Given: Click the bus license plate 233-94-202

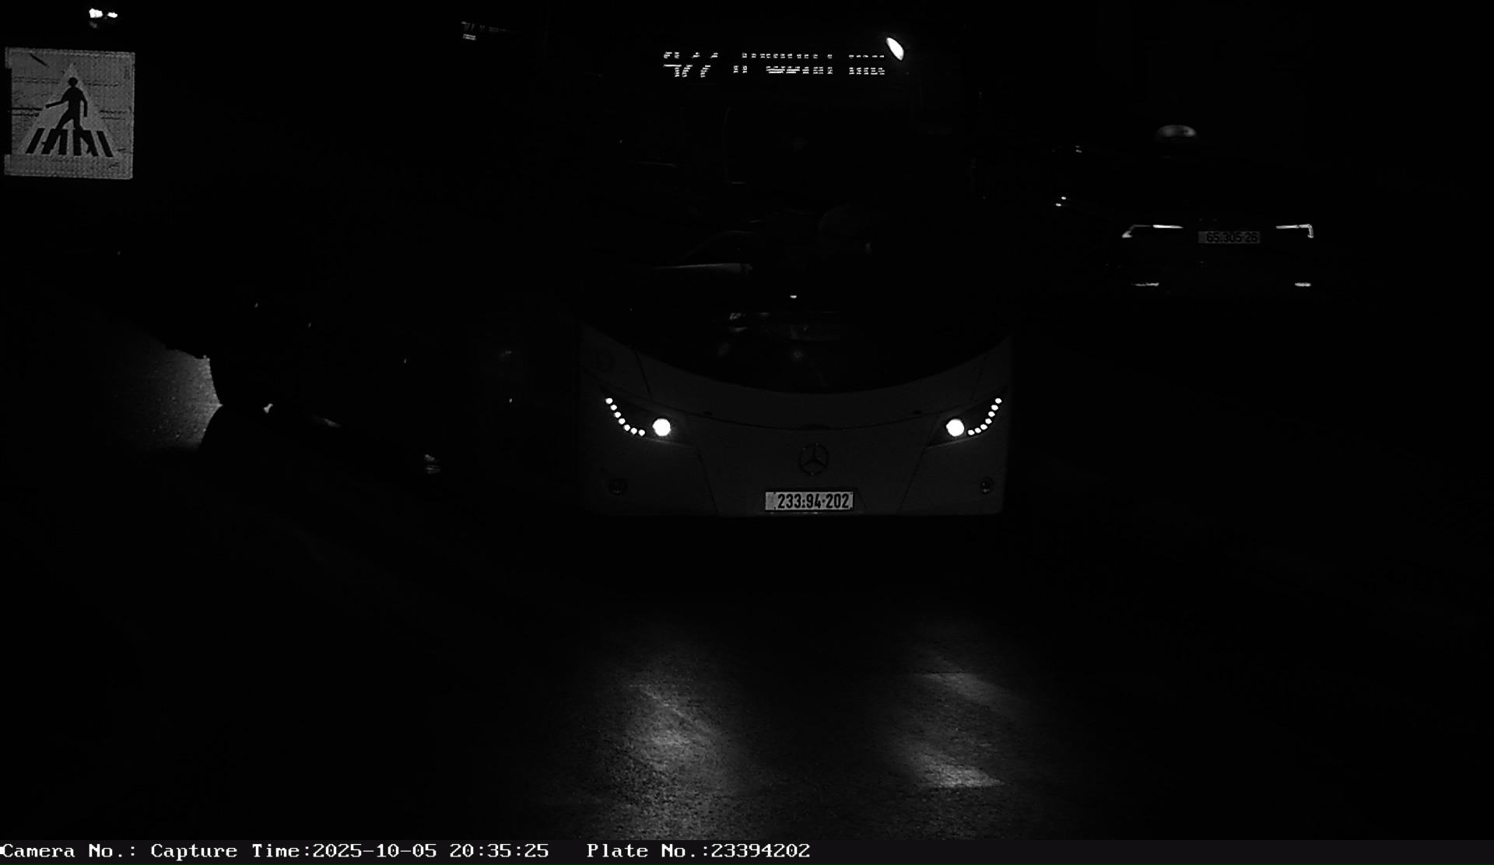Looking at the screenshot, I should tap(809, 501).
